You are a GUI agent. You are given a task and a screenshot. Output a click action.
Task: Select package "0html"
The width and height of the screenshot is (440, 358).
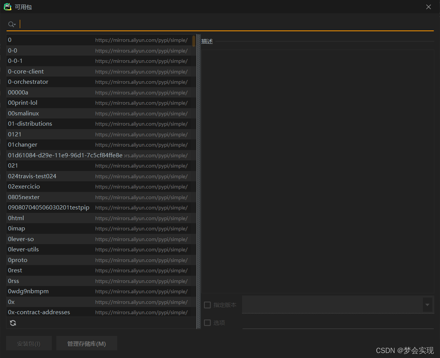tap(101, 218)
